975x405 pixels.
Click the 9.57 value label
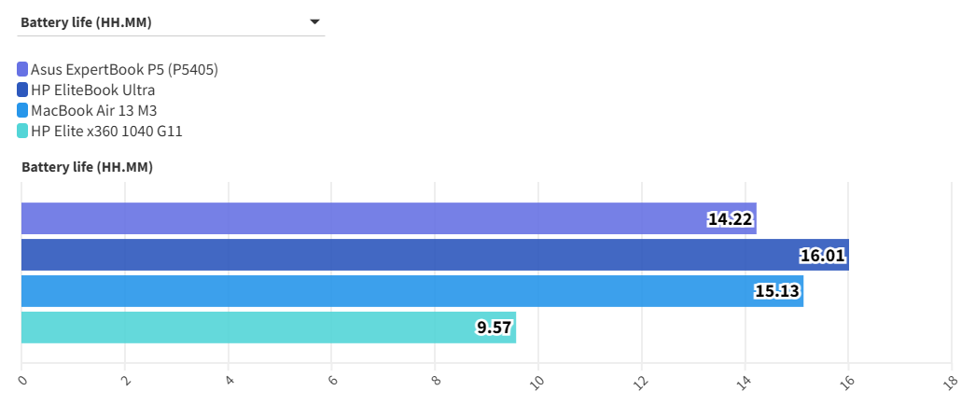[x=494, y=328]
